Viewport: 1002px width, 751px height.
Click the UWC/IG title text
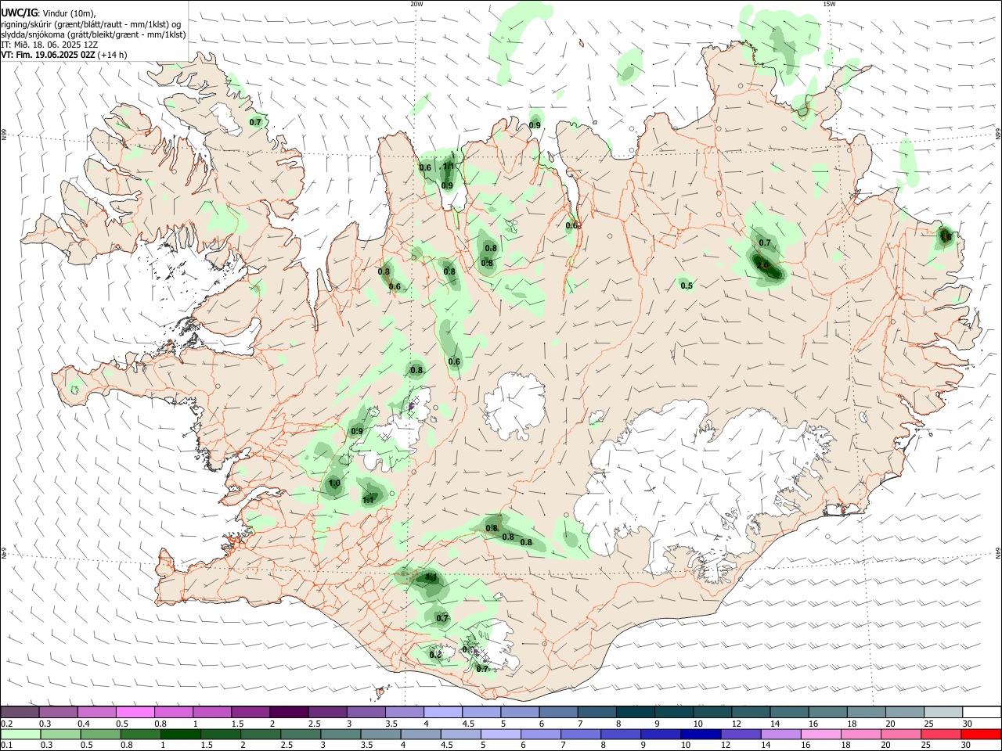click(19, 13)
